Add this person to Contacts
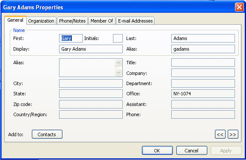The width and height of the screenshot is (246, 160). [47, 134]
